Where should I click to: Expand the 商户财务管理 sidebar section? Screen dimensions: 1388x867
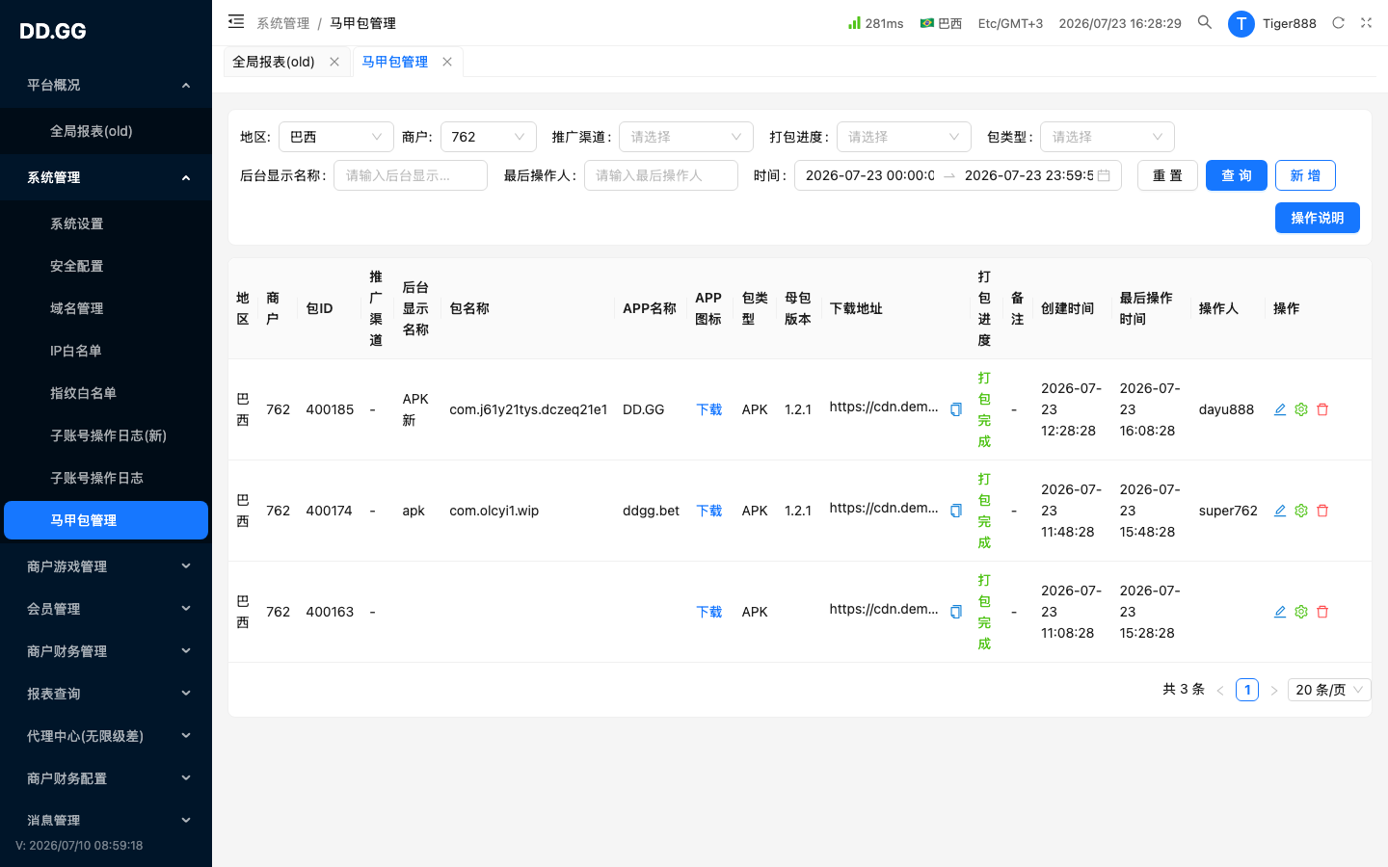106,651
